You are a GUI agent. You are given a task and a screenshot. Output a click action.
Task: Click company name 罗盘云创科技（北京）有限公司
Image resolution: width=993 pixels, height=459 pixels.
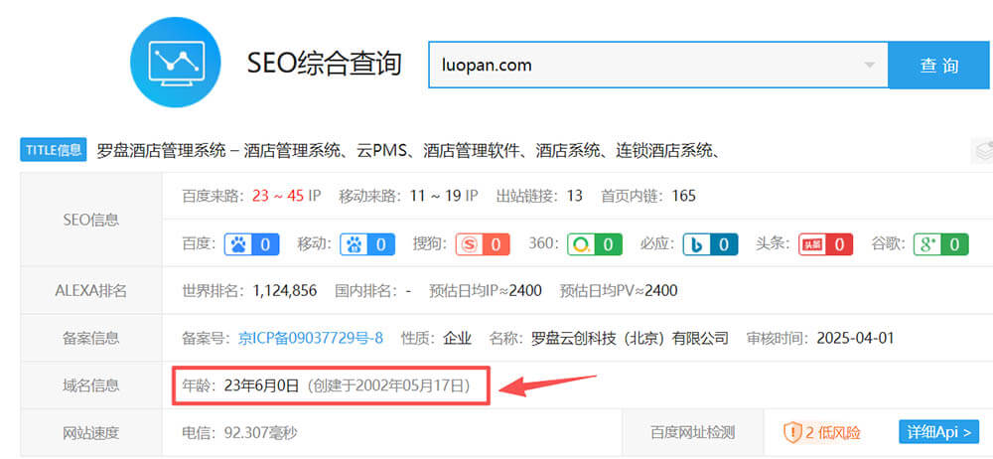pos(631,338)
